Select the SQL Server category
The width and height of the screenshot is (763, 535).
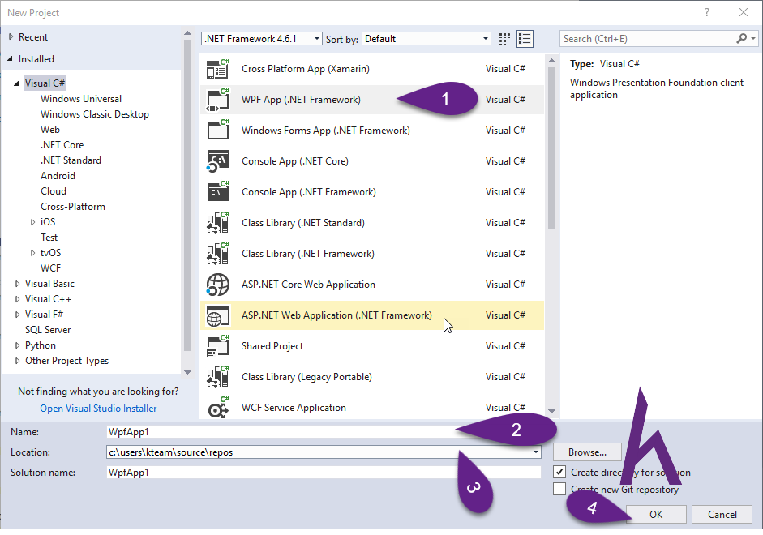point(48,330)
